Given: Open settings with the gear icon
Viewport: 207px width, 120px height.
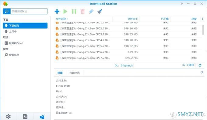Looking at the screenshot, I should tap(8, 116).
